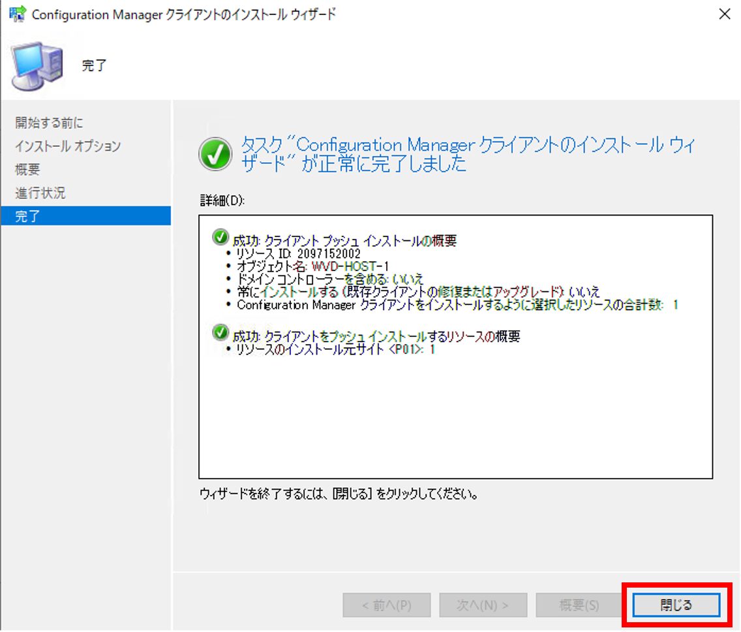Viewport: 741px width, 632px height.
Task: Click the large green success checkmark icon
Action: (x=215, y=154)
